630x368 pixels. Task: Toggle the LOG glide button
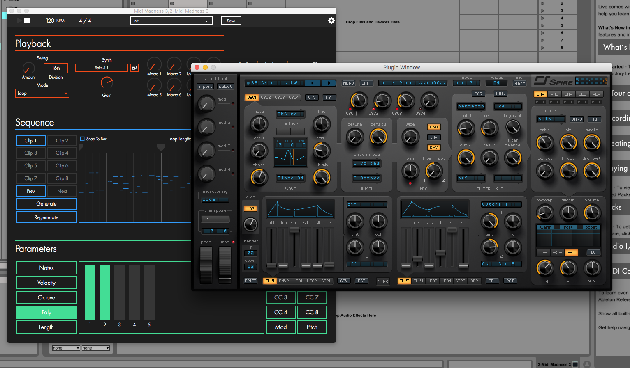pos(250,208)
